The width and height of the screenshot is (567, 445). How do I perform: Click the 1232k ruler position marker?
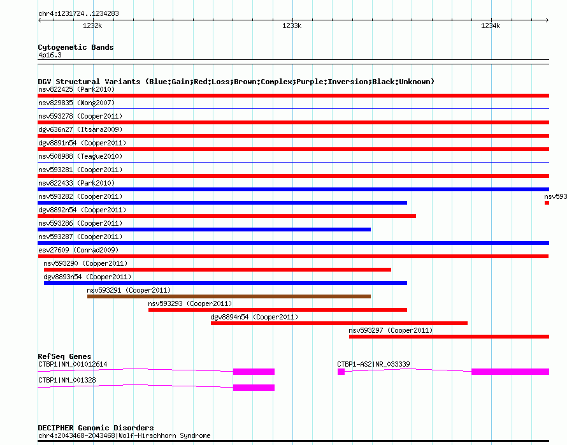[92, 26]
